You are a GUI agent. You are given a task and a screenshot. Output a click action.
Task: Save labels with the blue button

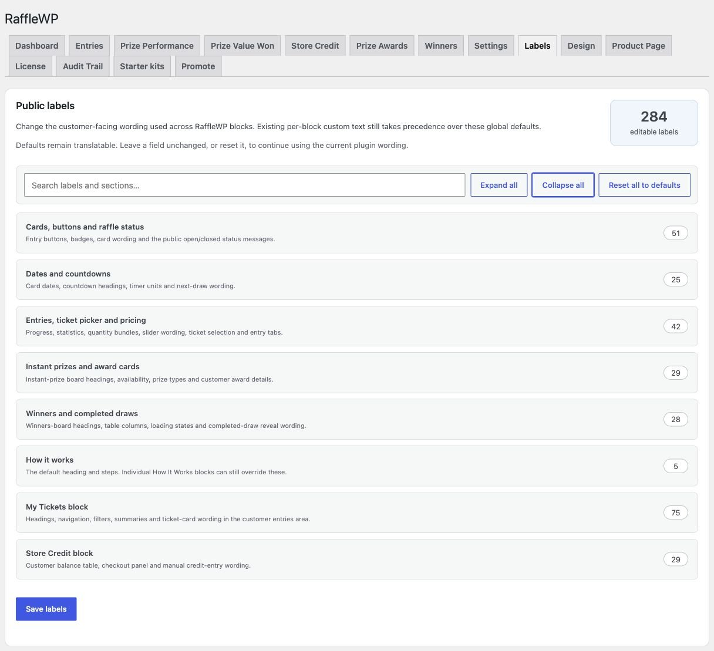coord(46,609)
